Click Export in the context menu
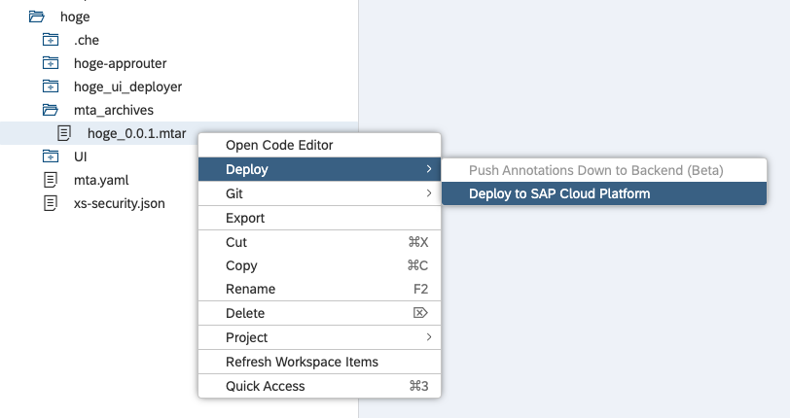Viewport: 790px width, 418px height. [245, 218]
